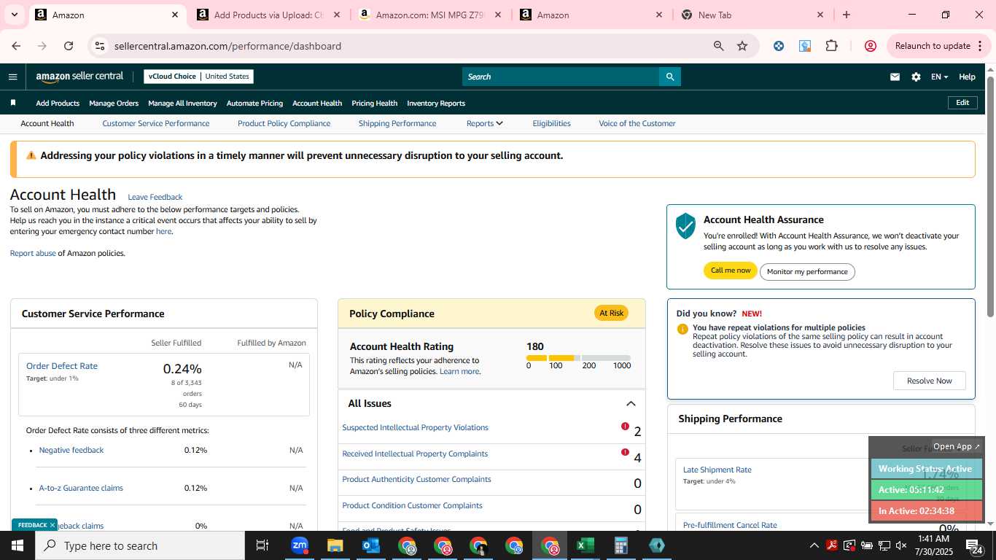Click the zoom magnifier in the address bar
The width and height of the screenshot is (996, 560).
719,46
